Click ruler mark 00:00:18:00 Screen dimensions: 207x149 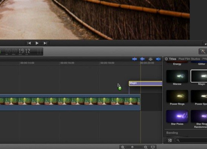click(107, 63)
